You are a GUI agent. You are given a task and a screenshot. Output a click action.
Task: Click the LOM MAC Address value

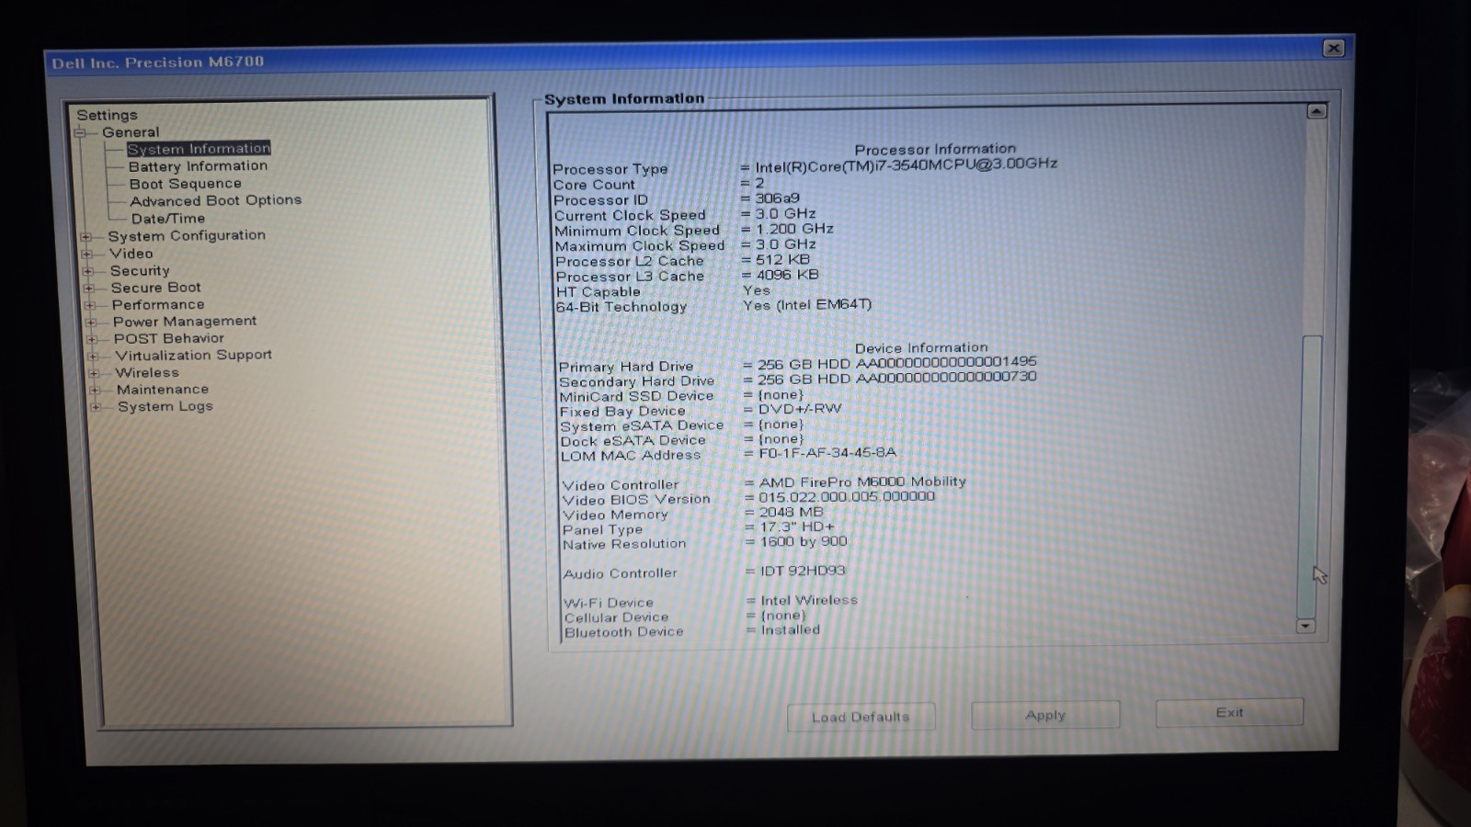click(x=827, y=453)
